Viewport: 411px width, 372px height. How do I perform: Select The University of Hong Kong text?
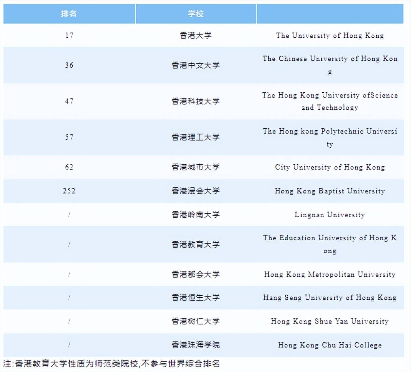tap(330, 36)
